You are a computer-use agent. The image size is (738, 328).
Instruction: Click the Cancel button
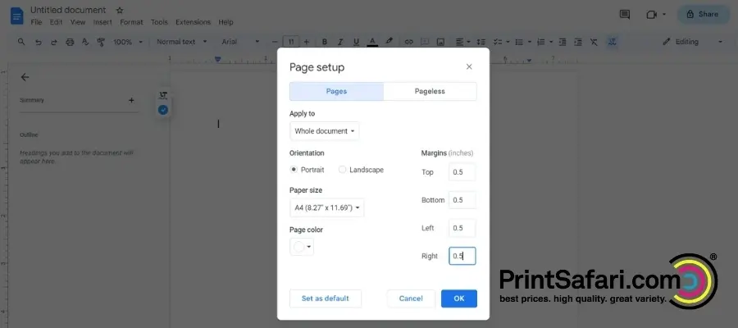point(411,298)
